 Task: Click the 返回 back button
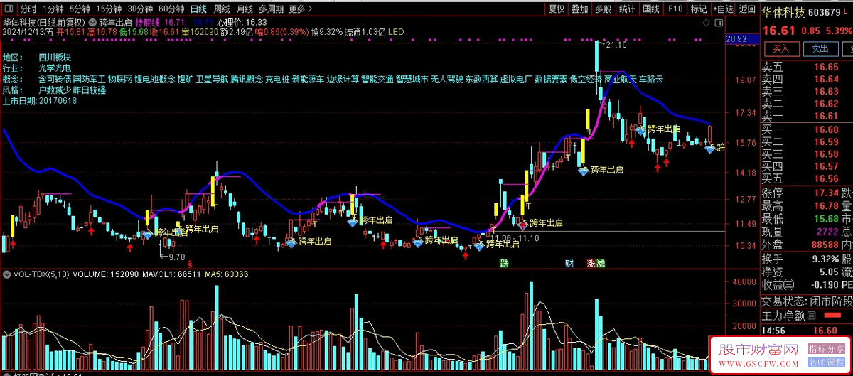(x=746, y=9)
